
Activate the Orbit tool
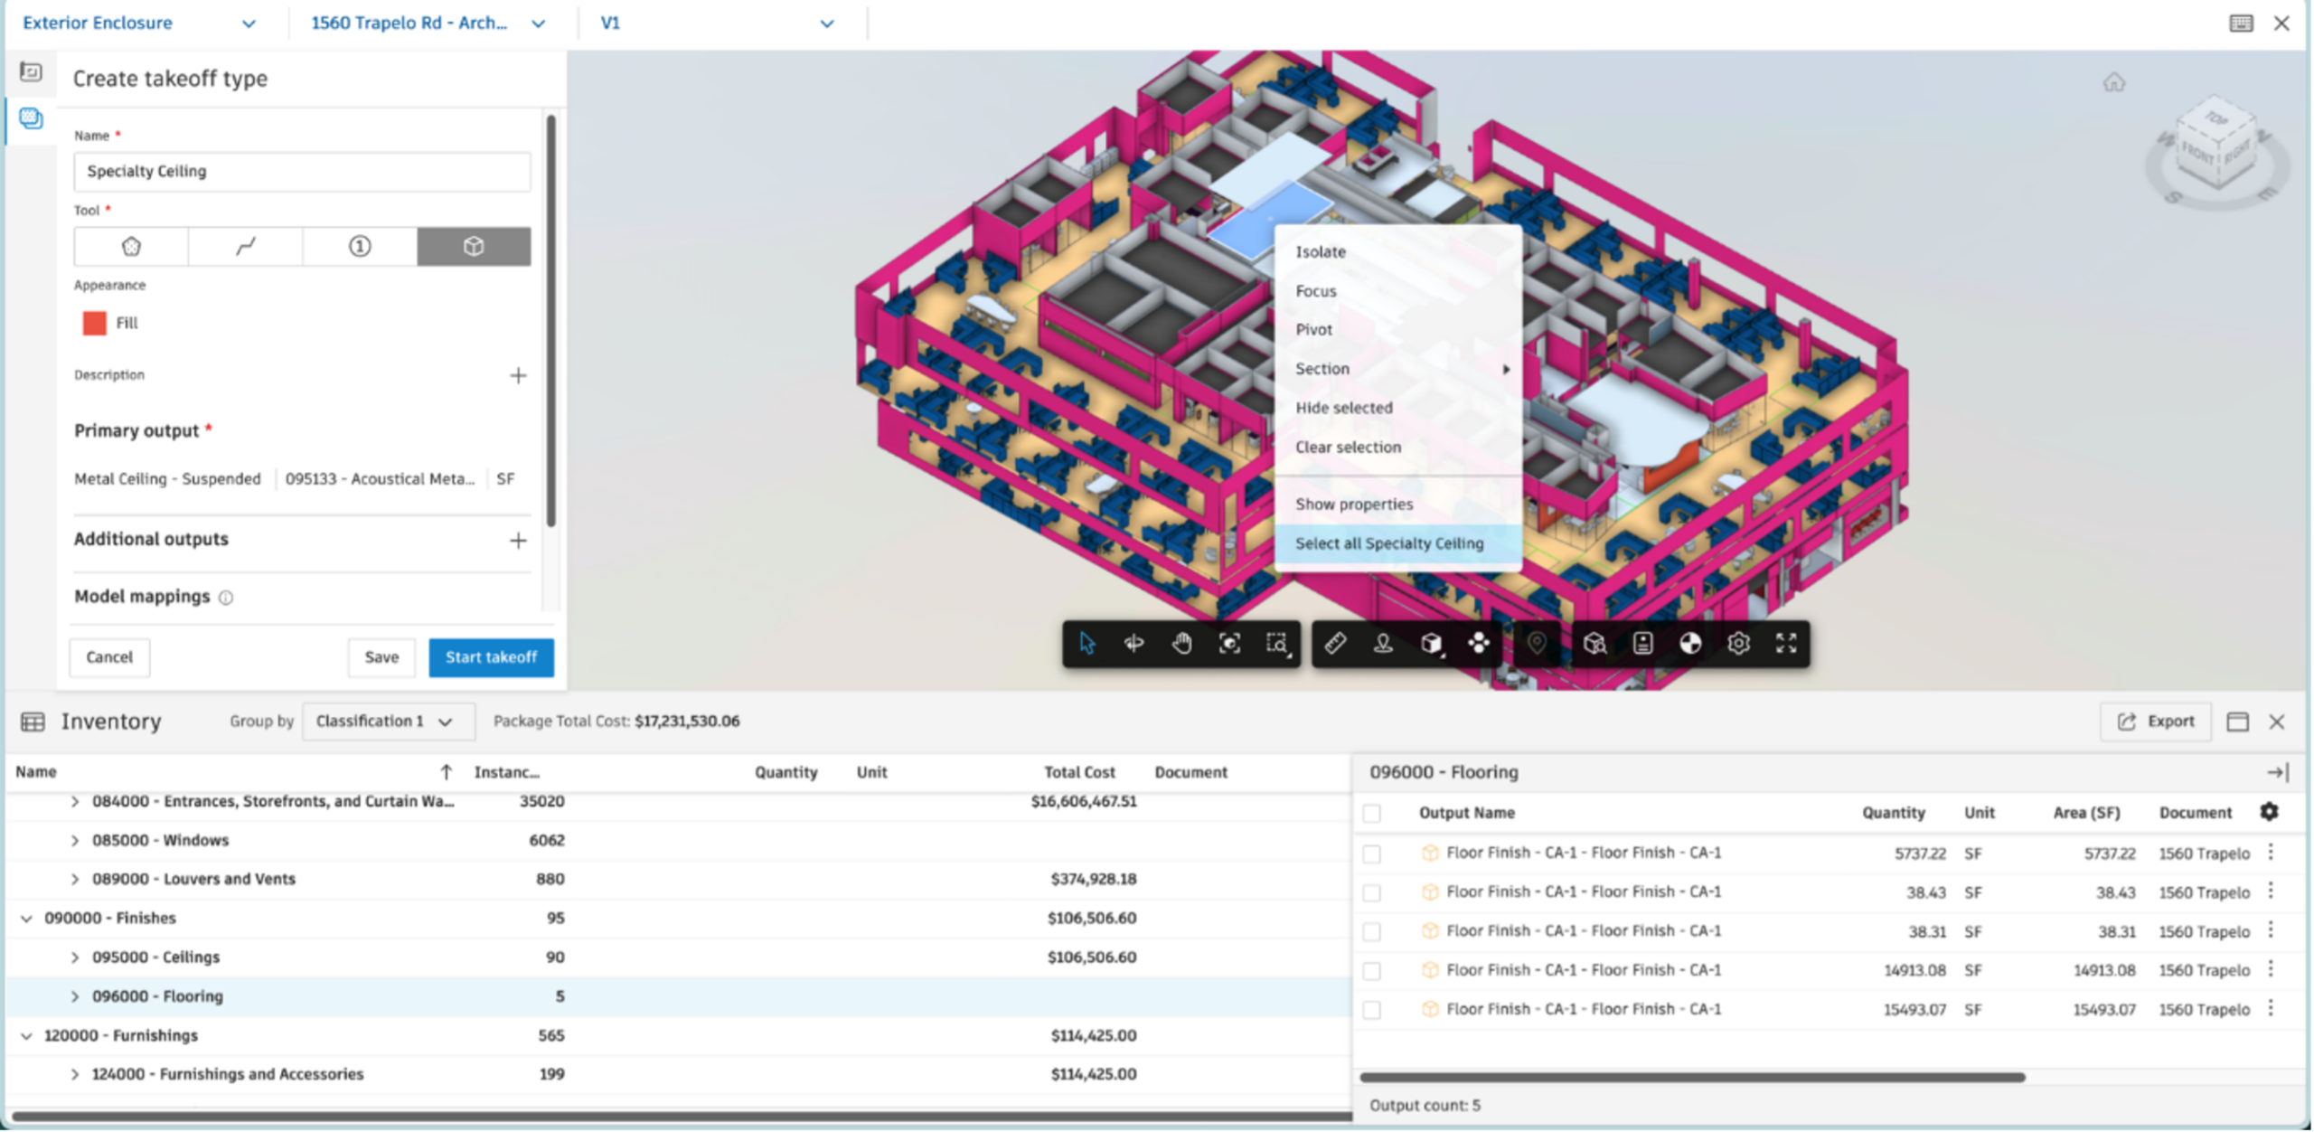click(1134, 644)
